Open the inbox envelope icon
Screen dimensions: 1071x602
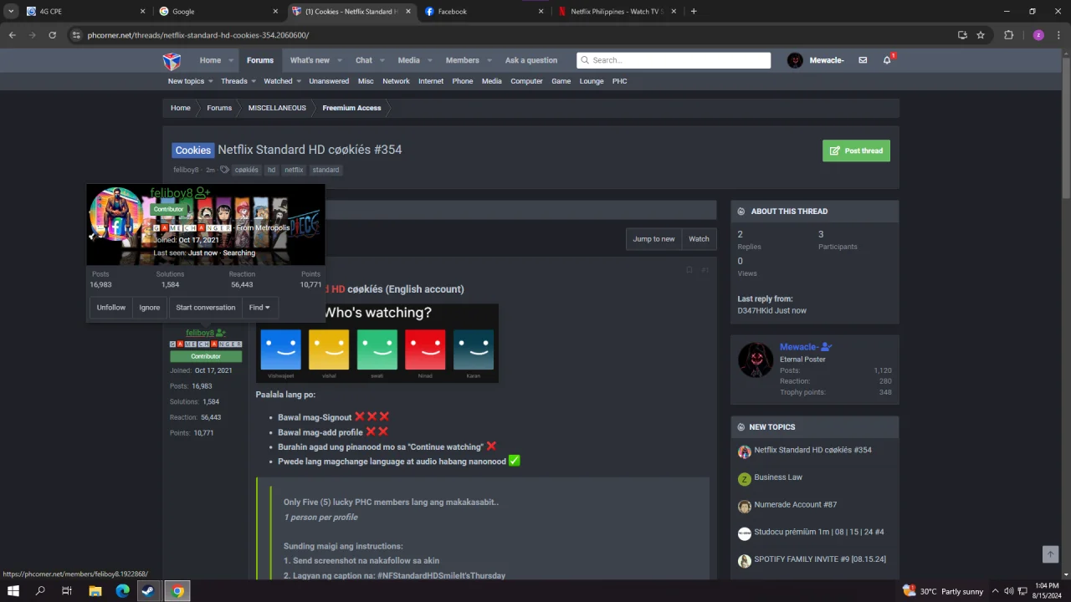[x=863, y=60]
